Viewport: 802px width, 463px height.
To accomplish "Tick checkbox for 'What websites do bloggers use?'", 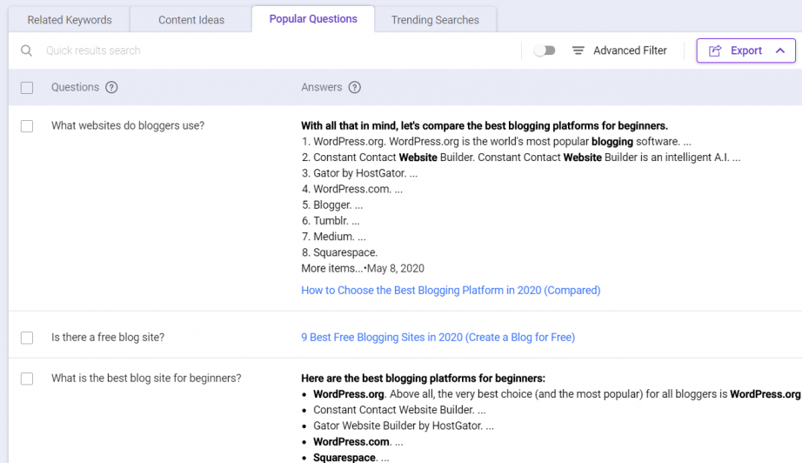I will pos(27,126).
